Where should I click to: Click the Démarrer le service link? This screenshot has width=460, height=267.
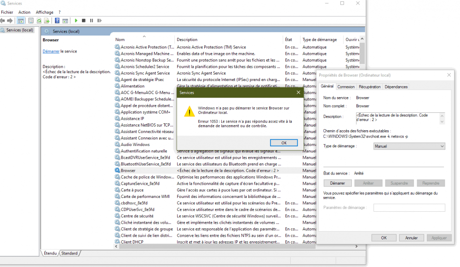pyautogui.click(x=51, y=51)
